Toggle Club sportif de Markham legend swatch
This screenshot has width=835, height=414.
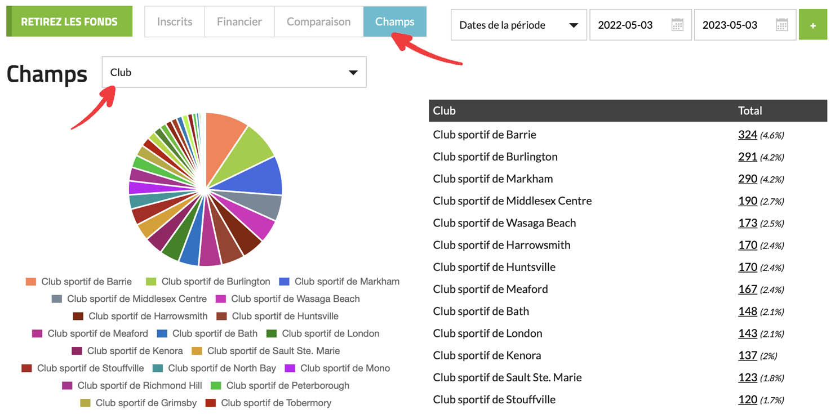[x=285, y=282]
